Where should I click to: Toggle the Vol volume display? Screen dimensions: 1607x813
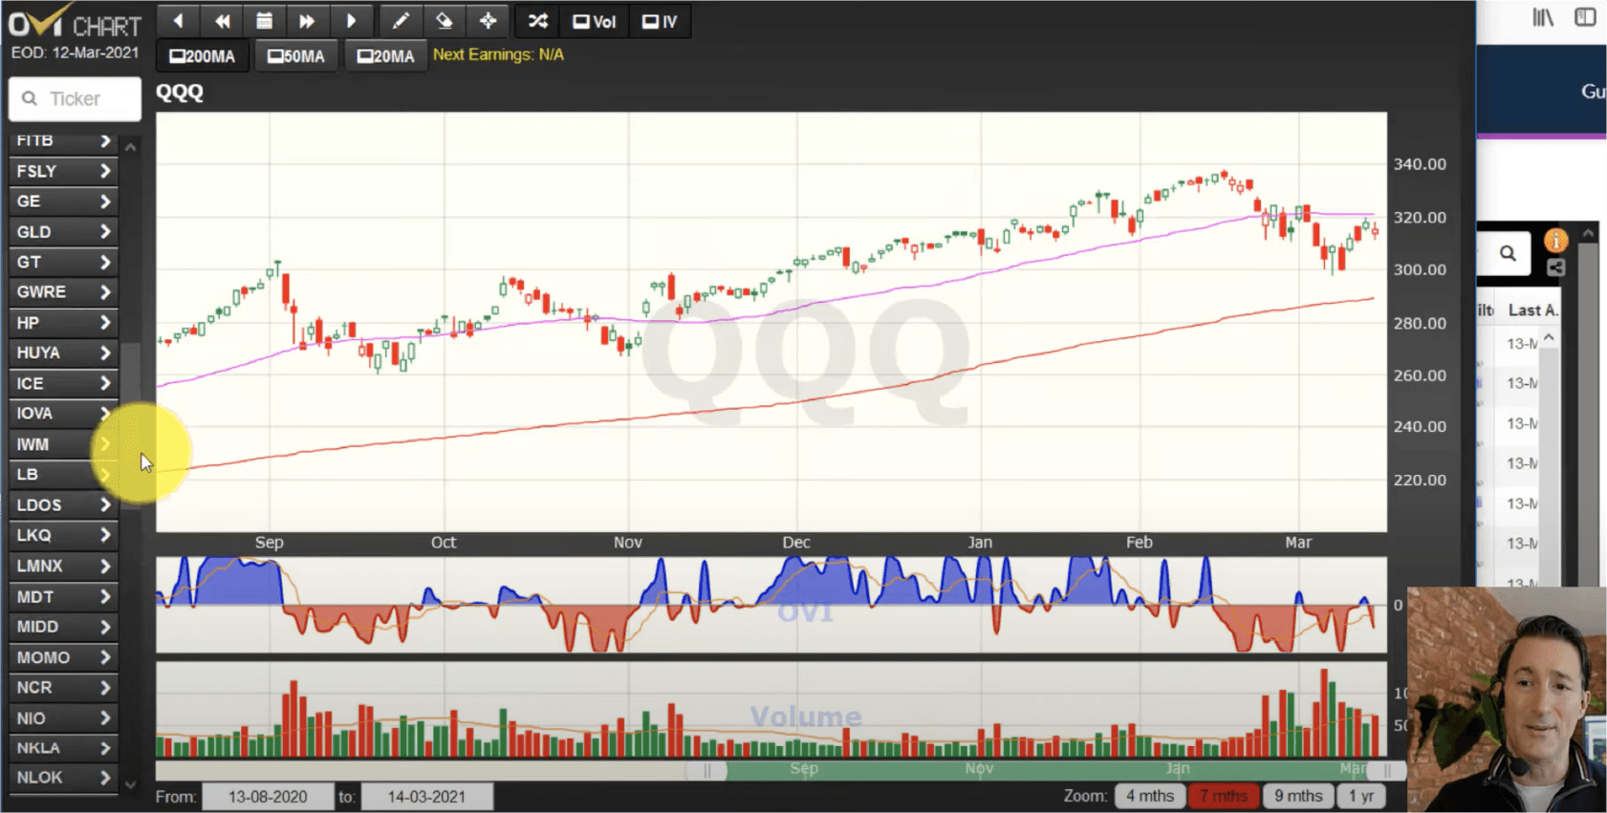[594, 21]
